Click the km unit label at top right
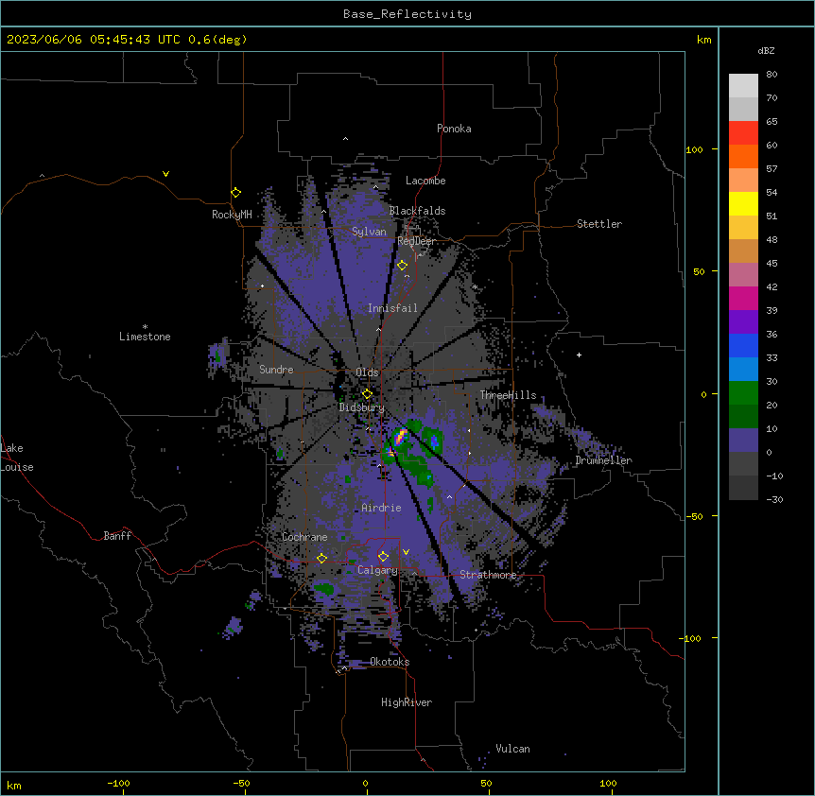 [x=703, y=40]
